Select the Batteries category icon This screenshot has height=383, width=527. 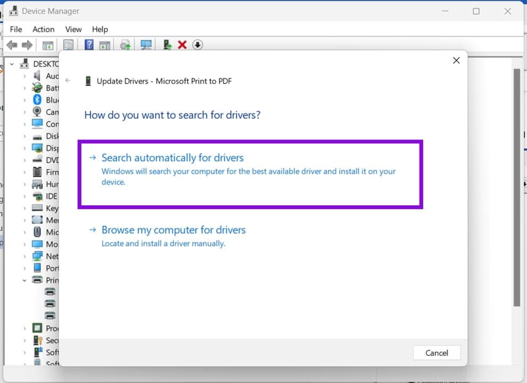pos(37,88)
